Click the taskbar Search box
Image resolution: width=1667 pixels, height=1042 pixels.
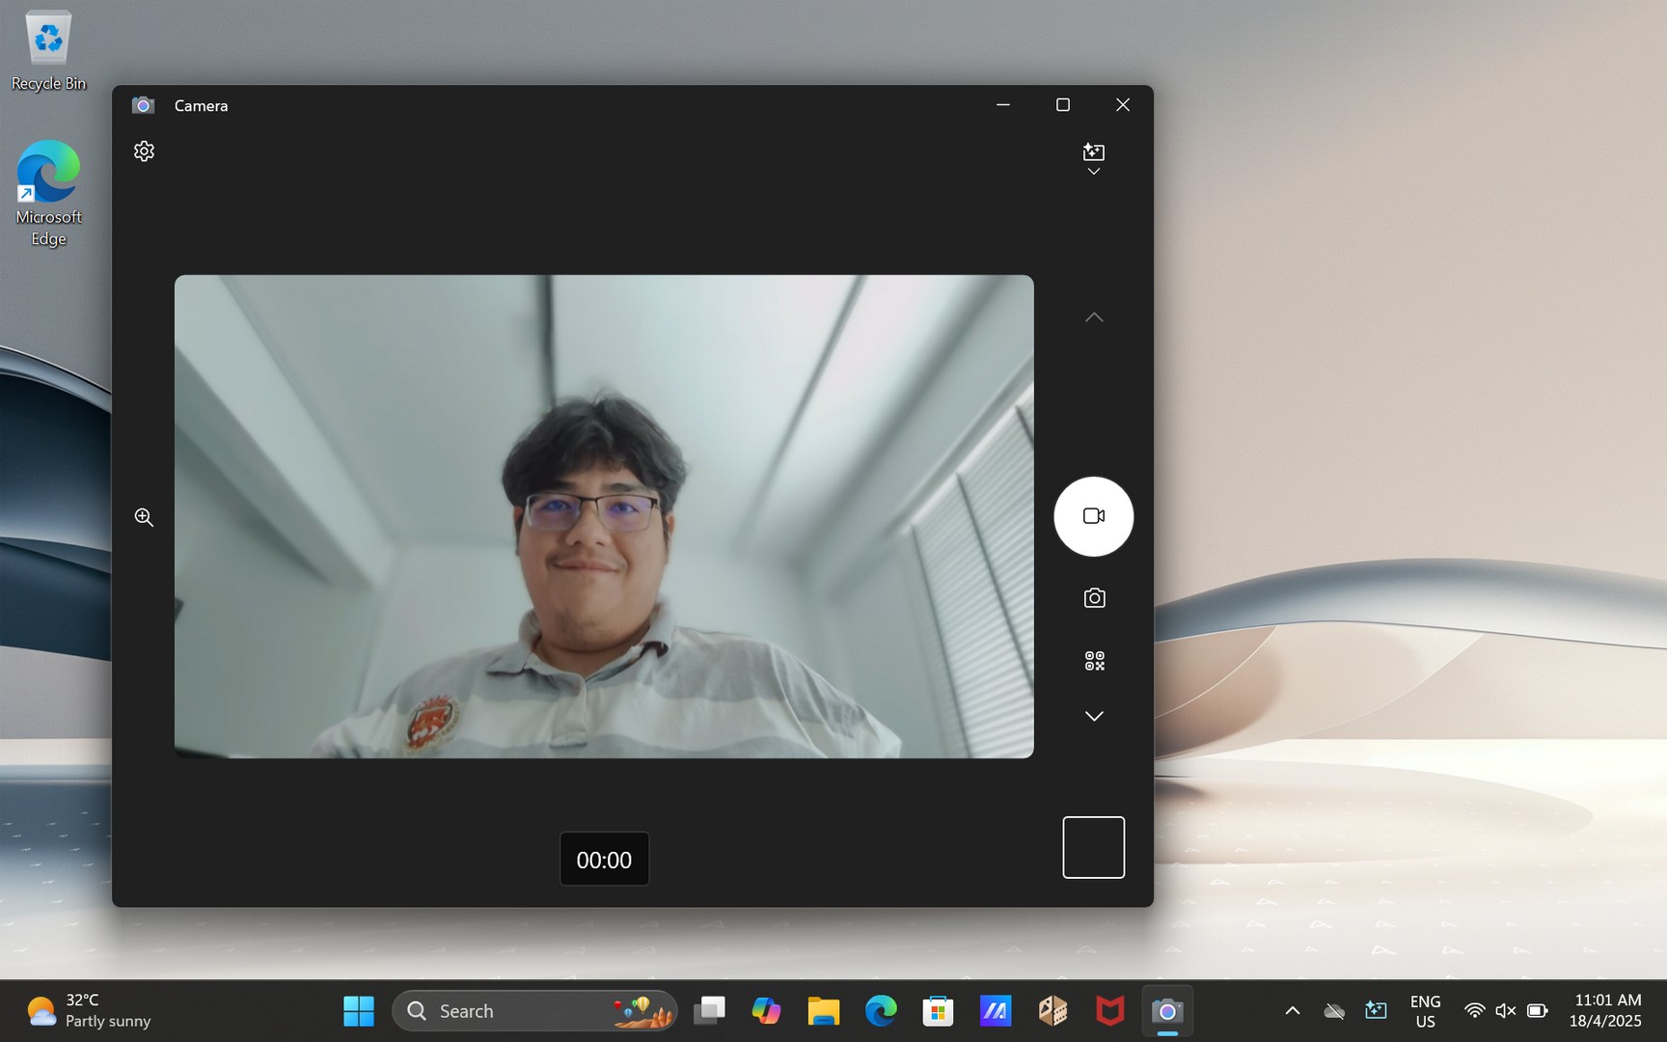pos(535,1011)
